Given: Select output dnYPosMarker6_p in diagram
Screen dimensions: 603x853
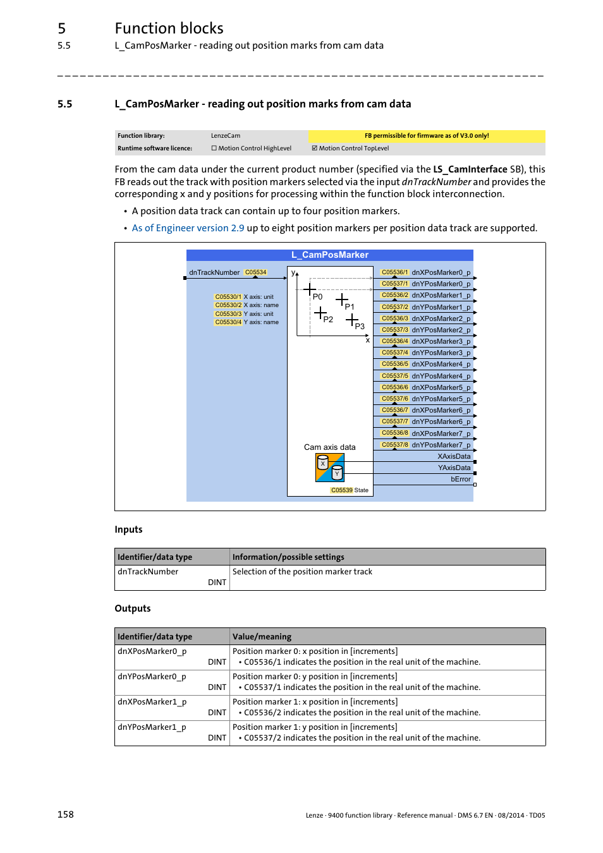Looking at the screenshot, I should point(441,422).
